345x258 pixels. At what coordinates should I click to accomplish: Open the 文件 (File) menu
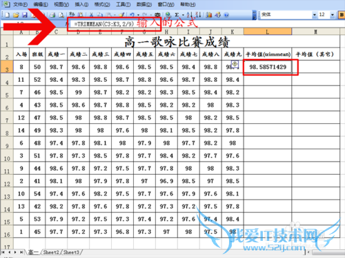point(20,4)
